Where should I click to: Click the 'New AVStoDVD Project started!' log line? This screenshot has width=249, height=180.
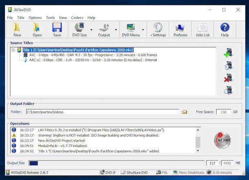(62, 140)
